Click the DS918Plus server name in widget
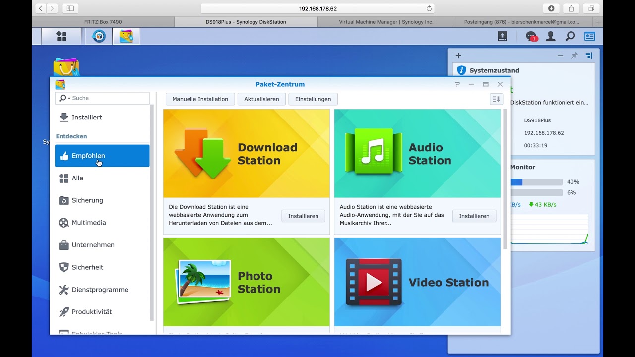This screenshot has width=635, height=357. coord(537,120)
